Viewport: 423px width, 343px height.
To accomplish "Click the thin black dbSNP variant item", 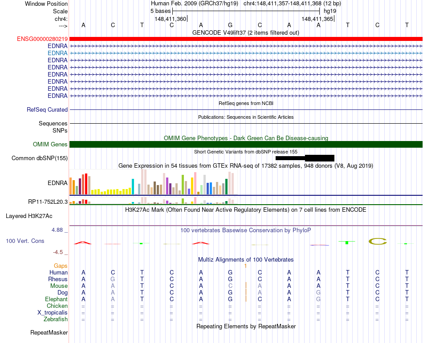I will (x=290, y=158).
